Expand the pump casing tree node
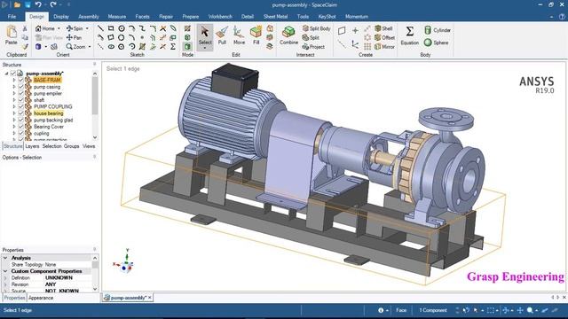Image resolution: width=568 pixels, height=319 pixels. coord(14,87)
